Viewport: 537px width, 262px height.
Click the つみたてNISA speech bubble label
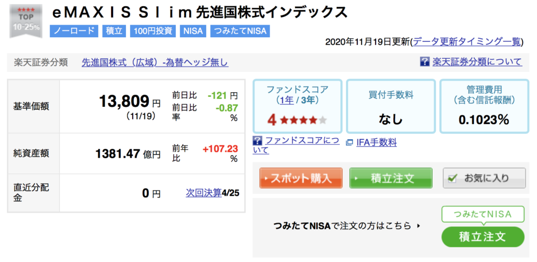click(482, 214)
